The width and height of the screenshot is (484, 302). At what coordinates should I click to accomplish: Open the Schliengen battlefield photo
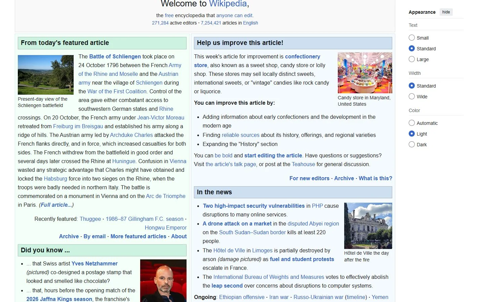click(46, 75)
